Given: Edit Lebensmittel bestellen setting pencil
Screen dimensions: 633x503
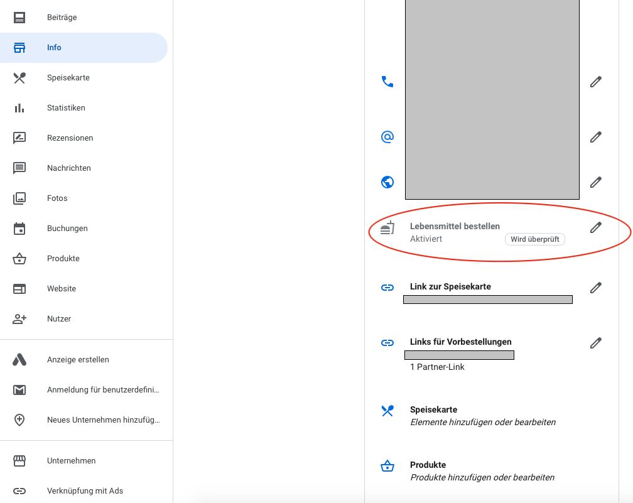Looking at the screenshot, I should click(x=595, y=227).
